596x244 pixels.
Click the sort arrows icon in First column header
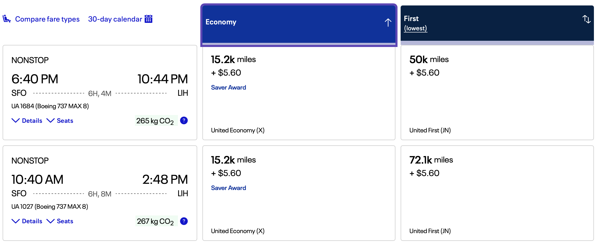point(586,19)
